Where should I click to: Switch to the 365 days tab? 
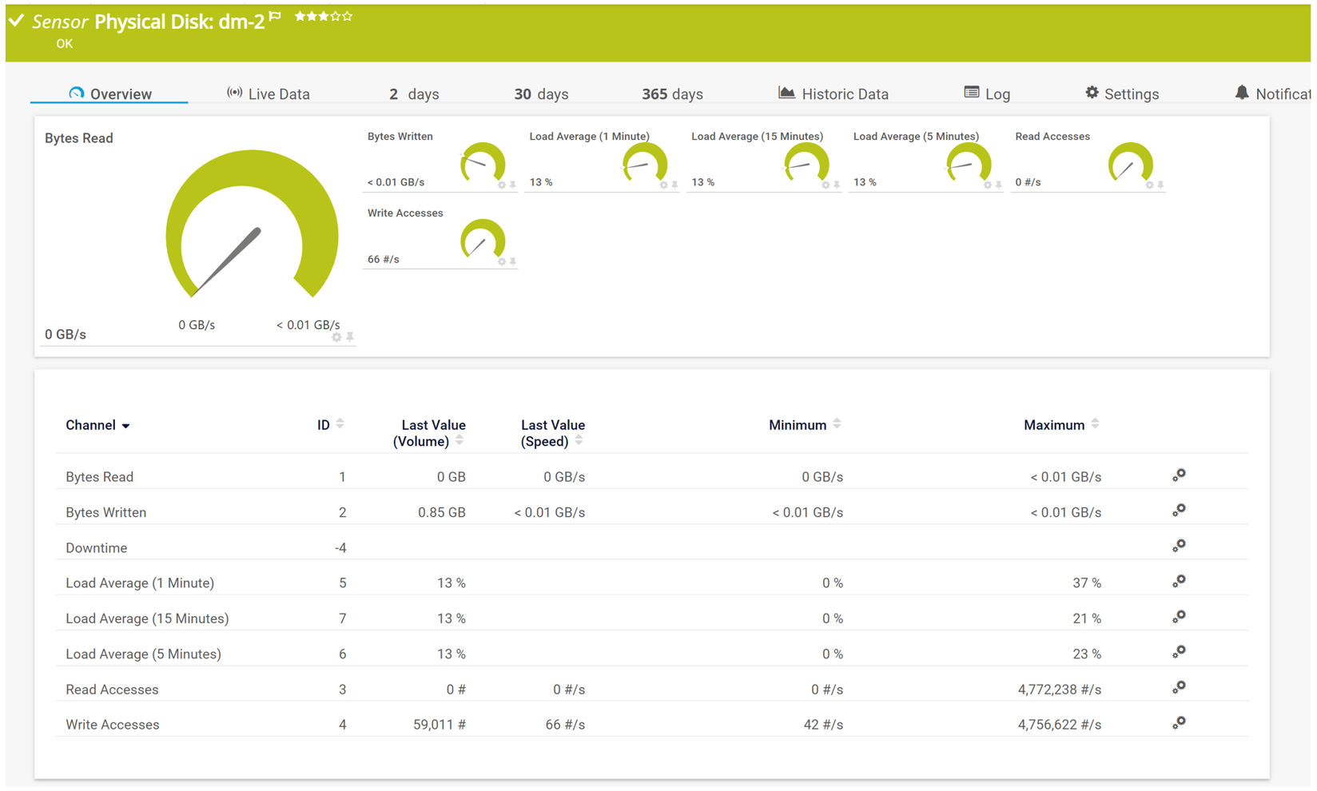[671, 93]
